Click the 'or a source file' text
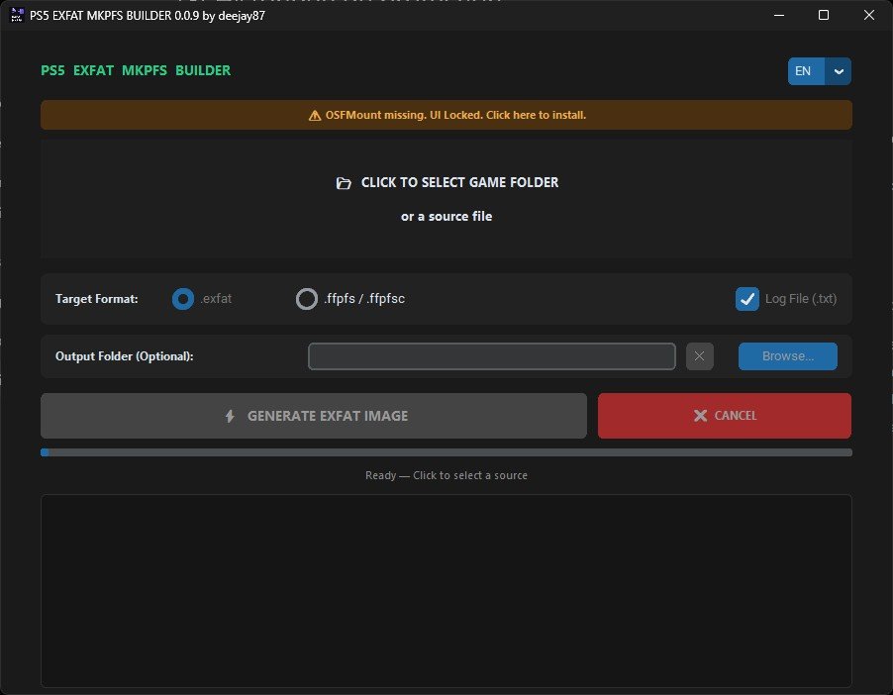 coord(446,217)
